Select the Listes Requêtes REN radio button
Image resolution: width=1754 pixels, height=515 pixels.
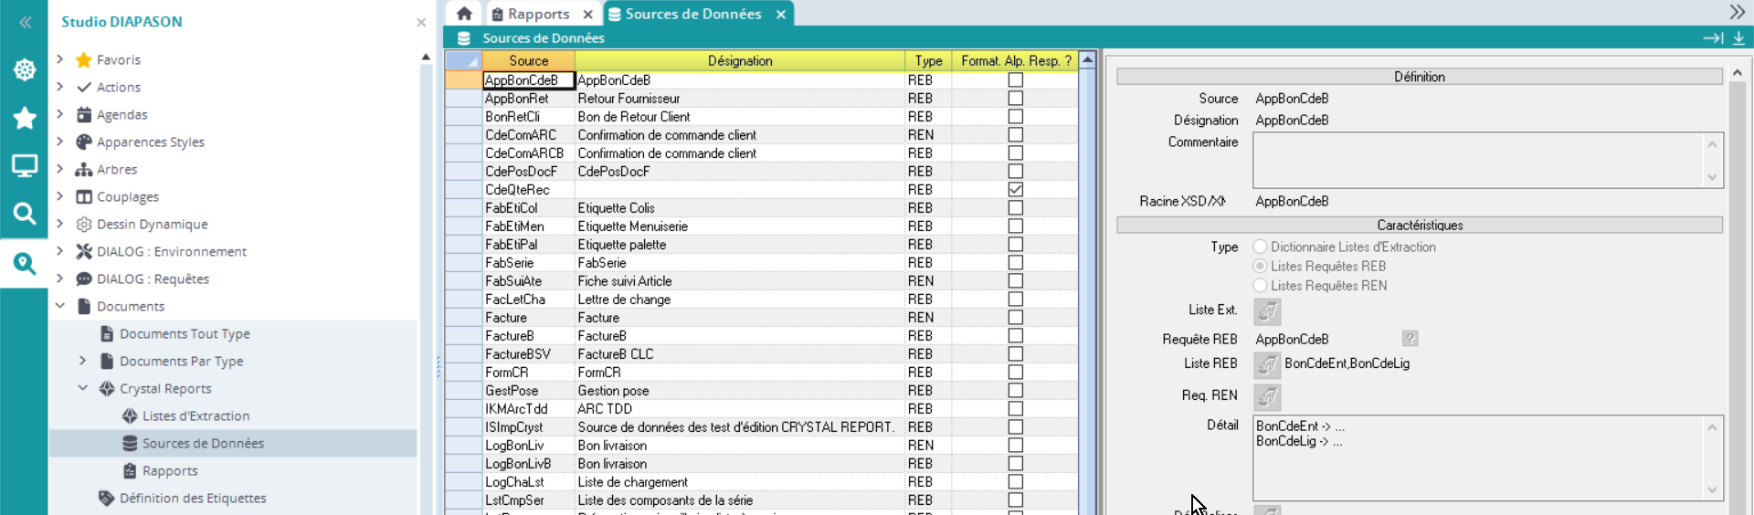[1261, 286]
